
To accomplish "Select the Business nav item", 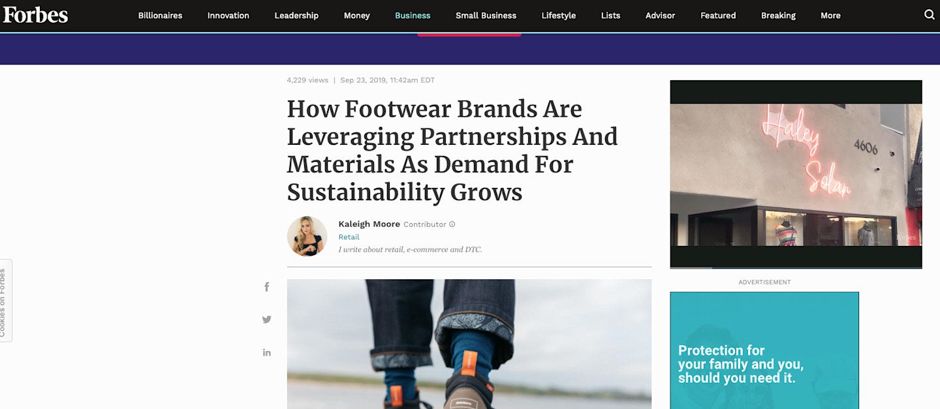I will coord(413,16).
